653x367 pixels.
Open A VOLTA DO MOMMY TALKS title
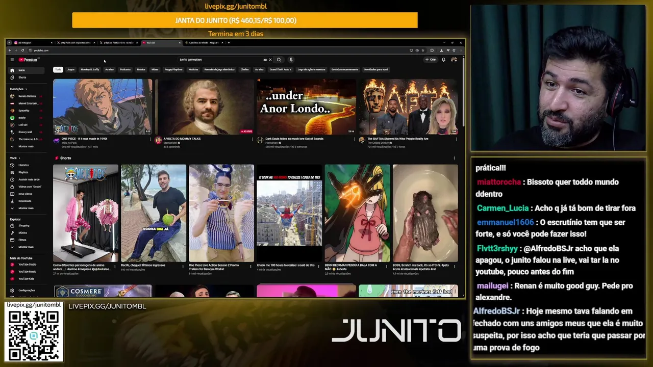click(x=182, y=139)
